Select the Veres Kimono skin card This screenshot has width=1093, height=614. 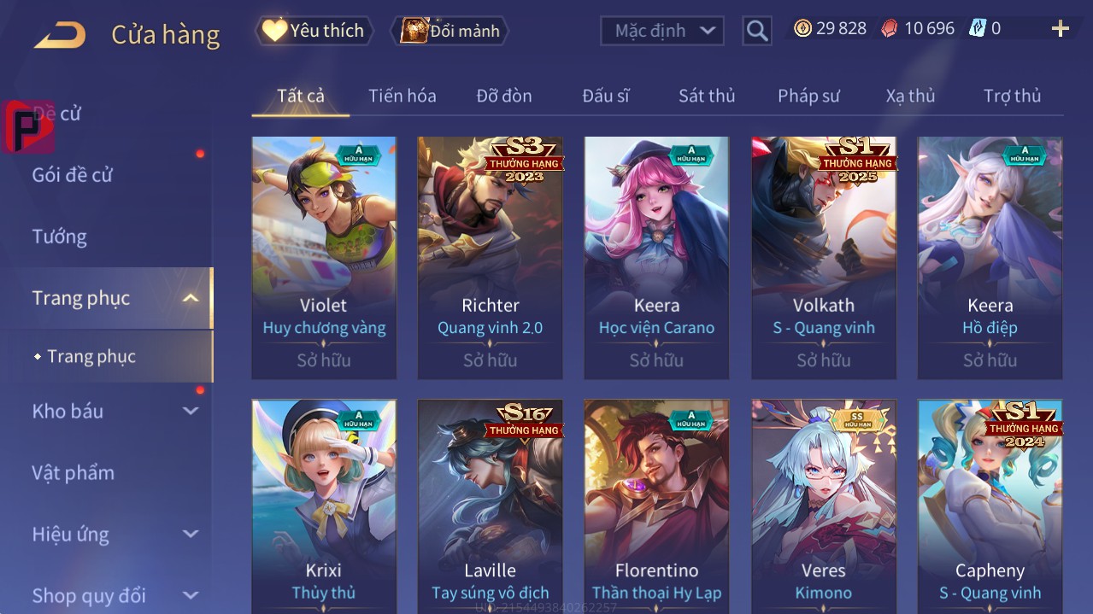pyautogui.click(x=824, y=506)
